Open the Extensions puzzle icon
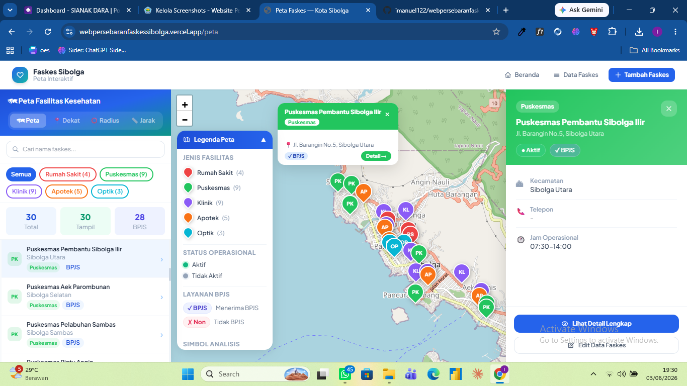 pos(612,32)
